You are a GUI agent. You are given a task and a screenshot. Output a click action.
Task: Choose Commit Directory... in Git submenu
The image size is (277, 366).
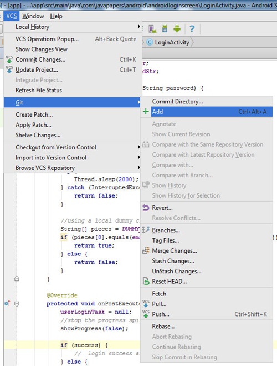point(207,102)
